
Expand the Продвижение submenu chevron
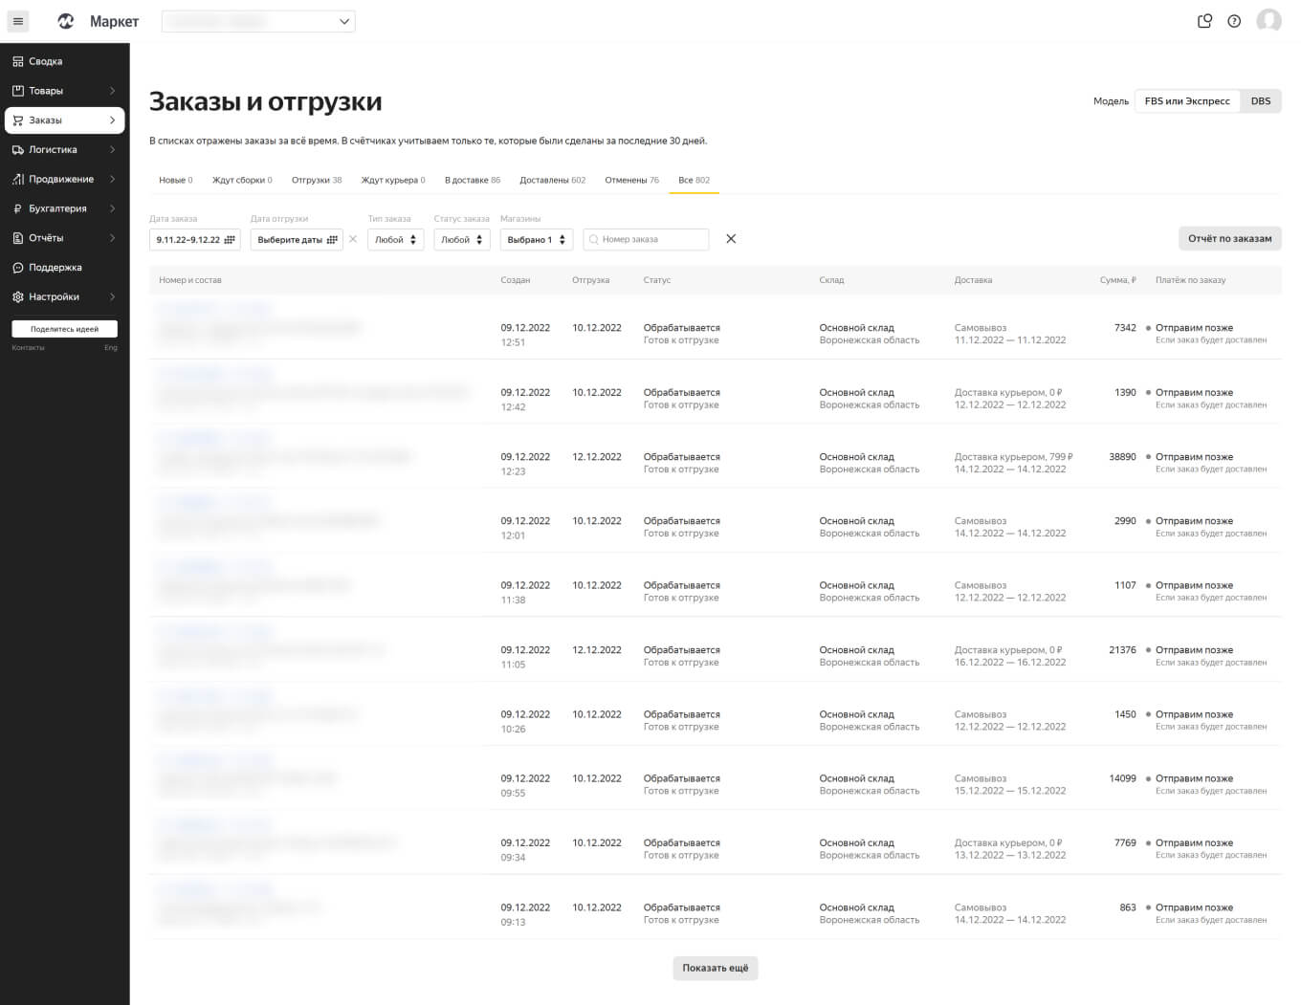tap(112, 179)
